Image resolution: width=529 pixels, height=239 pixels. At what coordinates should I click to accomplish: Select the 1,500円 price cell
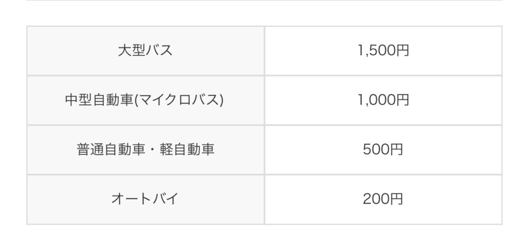point(383,51)
